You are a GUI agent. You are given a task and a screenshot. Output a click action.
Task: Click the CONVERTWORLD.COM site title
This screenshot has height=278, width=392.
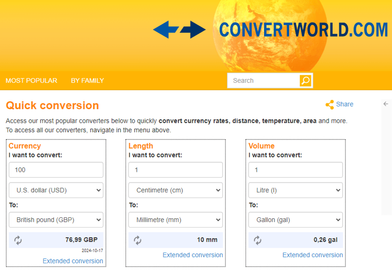303,30
